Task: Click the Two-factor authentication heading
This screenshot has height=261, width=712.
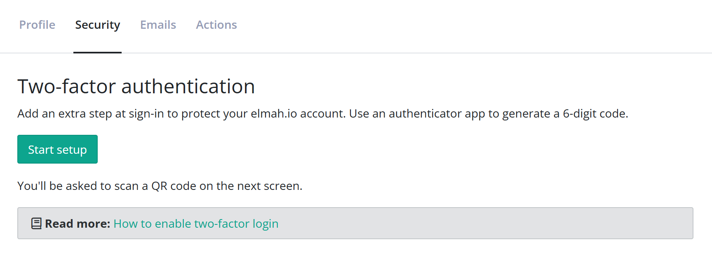Action: pyautogui.click(x=136, y=87)
